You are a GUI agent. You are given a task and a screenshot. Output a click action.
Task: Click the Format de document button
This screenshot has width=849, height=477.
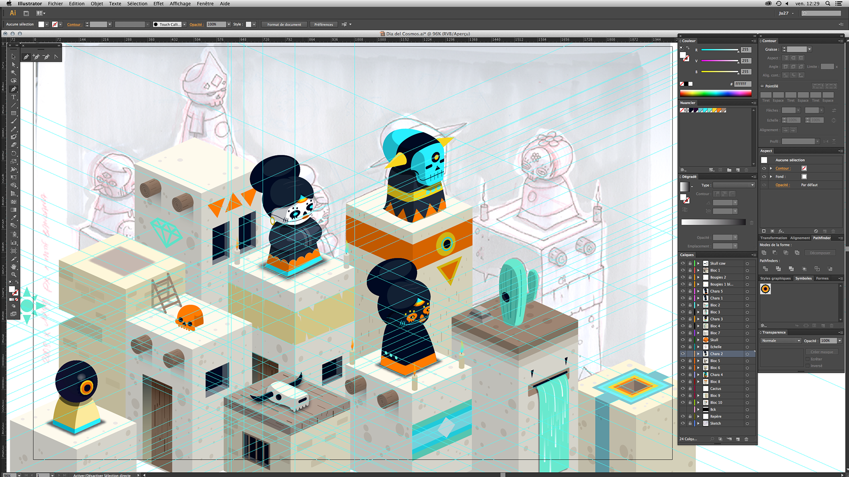pos(284,24)
